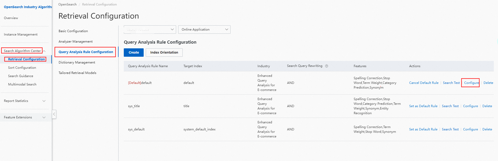Viewport: 498px width, 161px height.
Task: Click the Index Orientation button
Action: click(x=164, y=53)
